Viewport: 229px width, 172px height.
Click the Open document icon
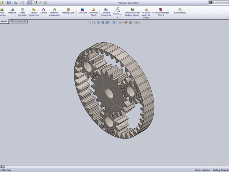click(x=2, y=3)
